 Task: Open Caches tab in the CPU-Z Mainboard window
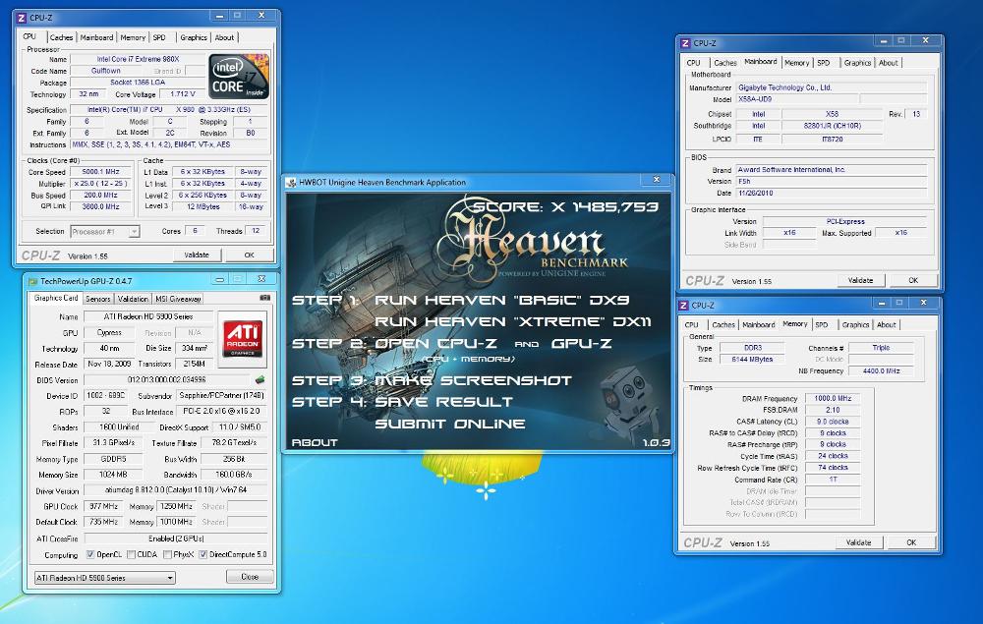(725, 63)
